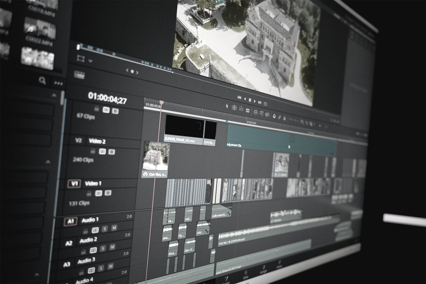This screenshot has height=284, width=426.
Task: Open the media pool three-dots options menu
Action: 58,83
